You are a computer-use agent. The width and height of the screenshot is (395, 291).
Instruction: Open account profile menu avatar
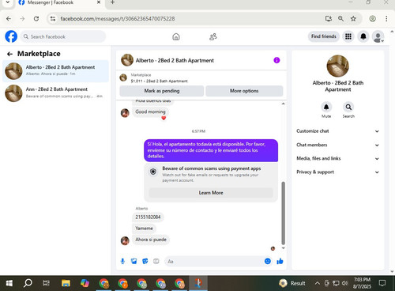pos(378,36)
